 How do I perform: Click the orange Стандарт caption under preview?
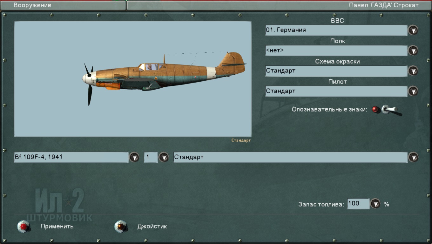(241, 140)
